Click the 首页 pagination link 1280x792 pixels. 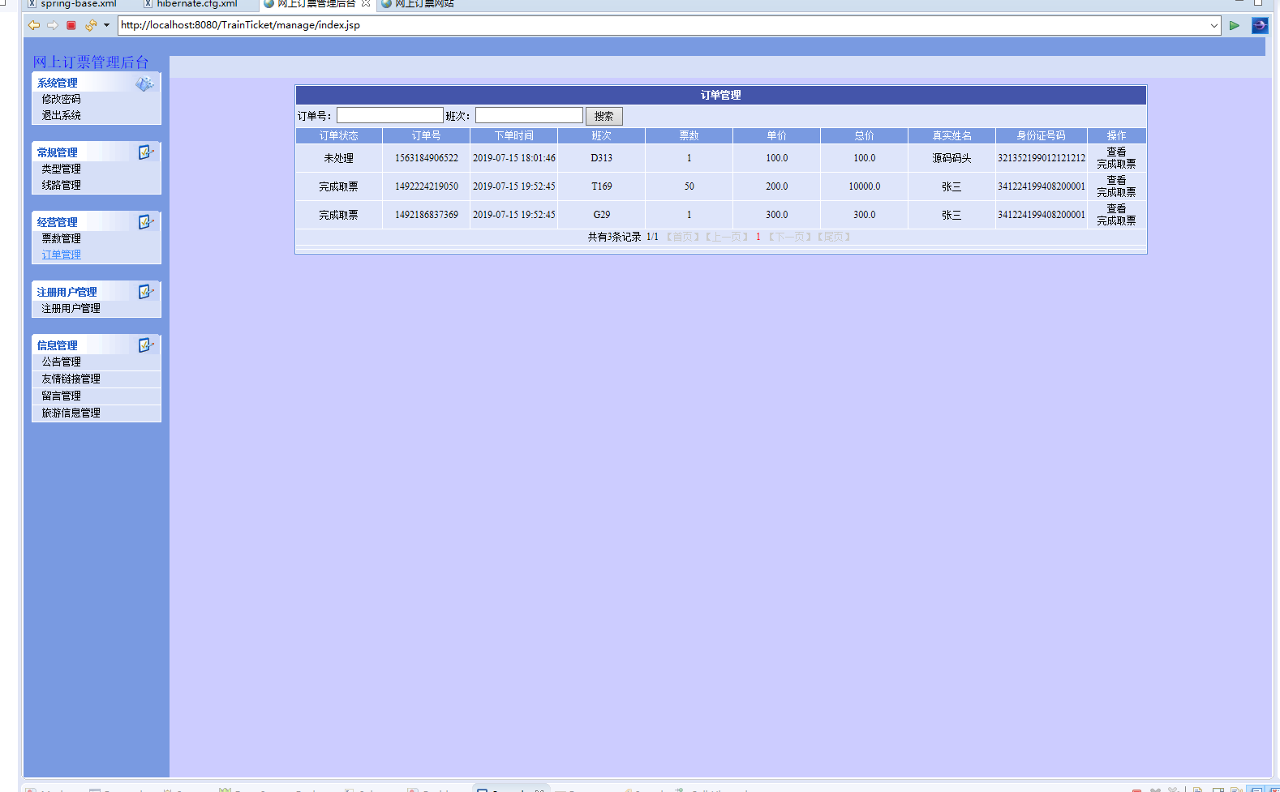(681, 237)
